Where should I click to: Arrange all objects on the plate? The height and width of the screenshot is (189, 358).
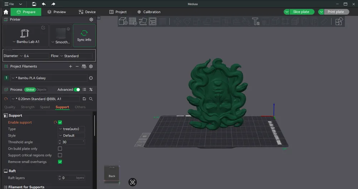coord(153,21)
